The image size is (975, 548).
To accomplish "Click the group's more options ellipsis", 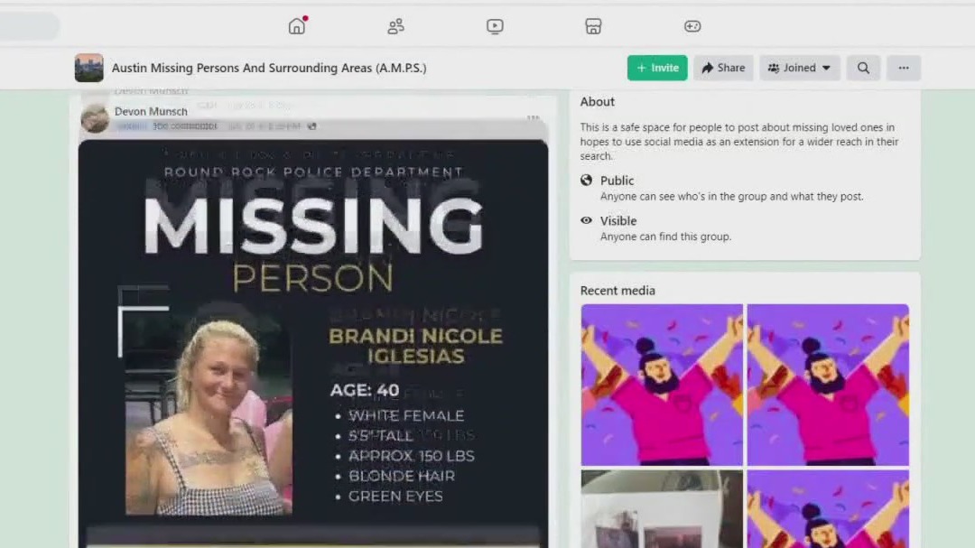I will [x=904, y=68].
